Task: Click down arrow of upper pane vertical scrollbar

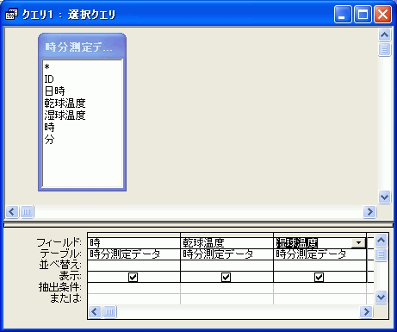Action: pos(384,197)
